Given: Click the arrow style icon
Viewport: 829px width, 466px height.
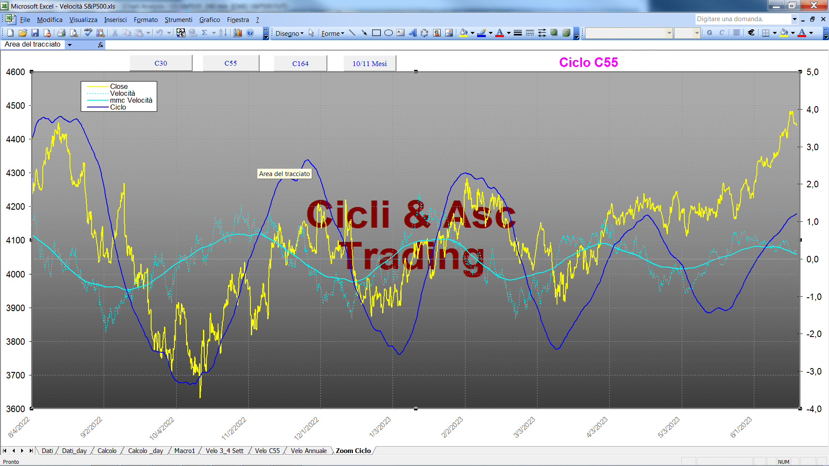Looking at the screenshot, I should coord(542,33).
